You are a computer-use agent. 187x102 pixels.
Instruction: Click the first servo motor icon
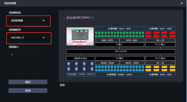69,64
